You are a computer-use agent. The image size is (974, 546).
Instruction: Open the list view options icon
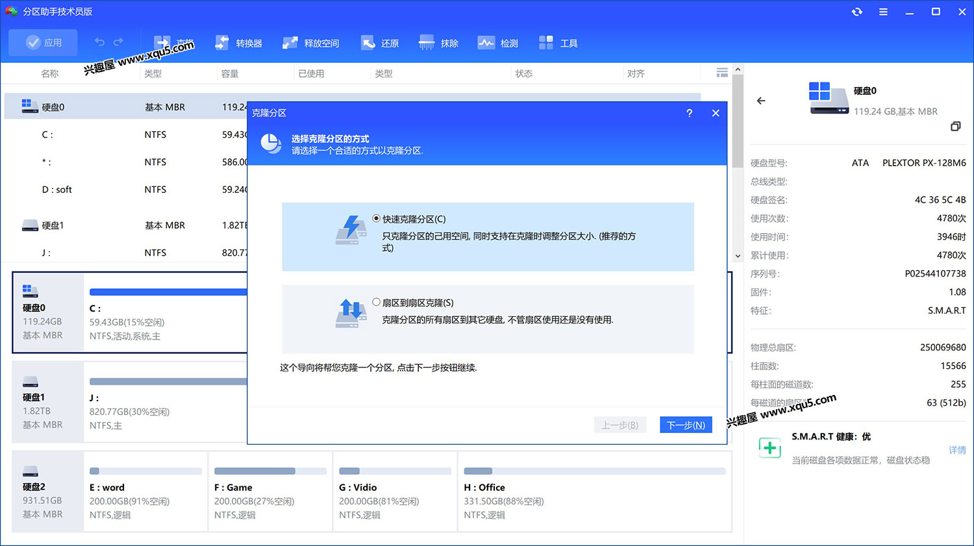(722, 73)
